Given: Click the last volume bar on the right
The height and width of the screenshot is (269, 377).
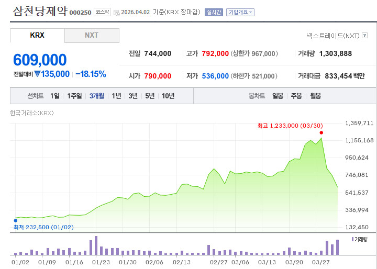Looking at the screenshot, I should point(337,248).
